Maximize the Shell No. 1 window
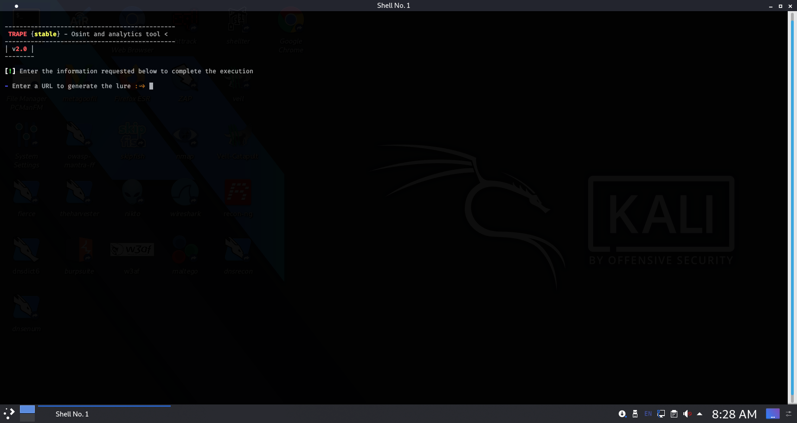Viewport: 797px width, 423px height. click(780, 6)
